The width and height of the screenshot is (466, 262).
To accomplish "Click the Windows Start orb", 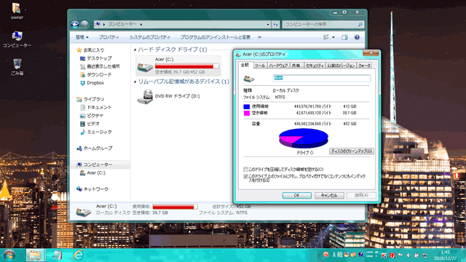I will pyautogui.click(x=9, y=255).
